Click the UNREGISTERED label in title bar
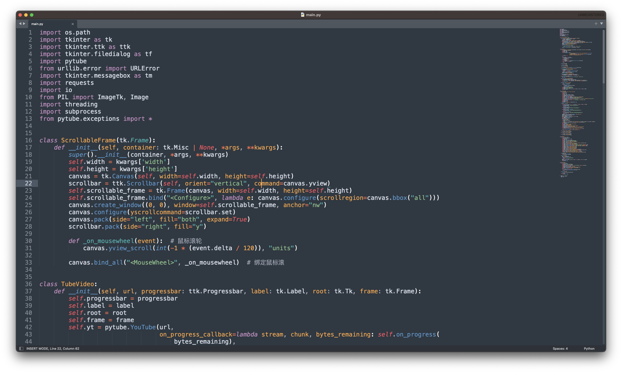Image resolution: width=622 pixels, height=373 pixels. point(591,15)
